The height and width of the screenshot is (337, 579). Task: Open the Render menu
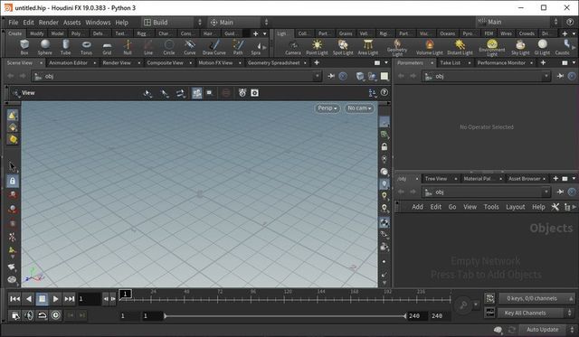48,23
